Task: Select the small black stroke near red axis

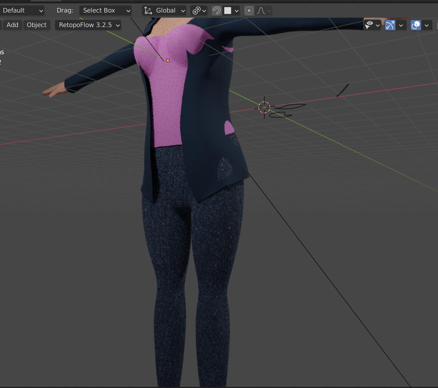Action: 343,90
